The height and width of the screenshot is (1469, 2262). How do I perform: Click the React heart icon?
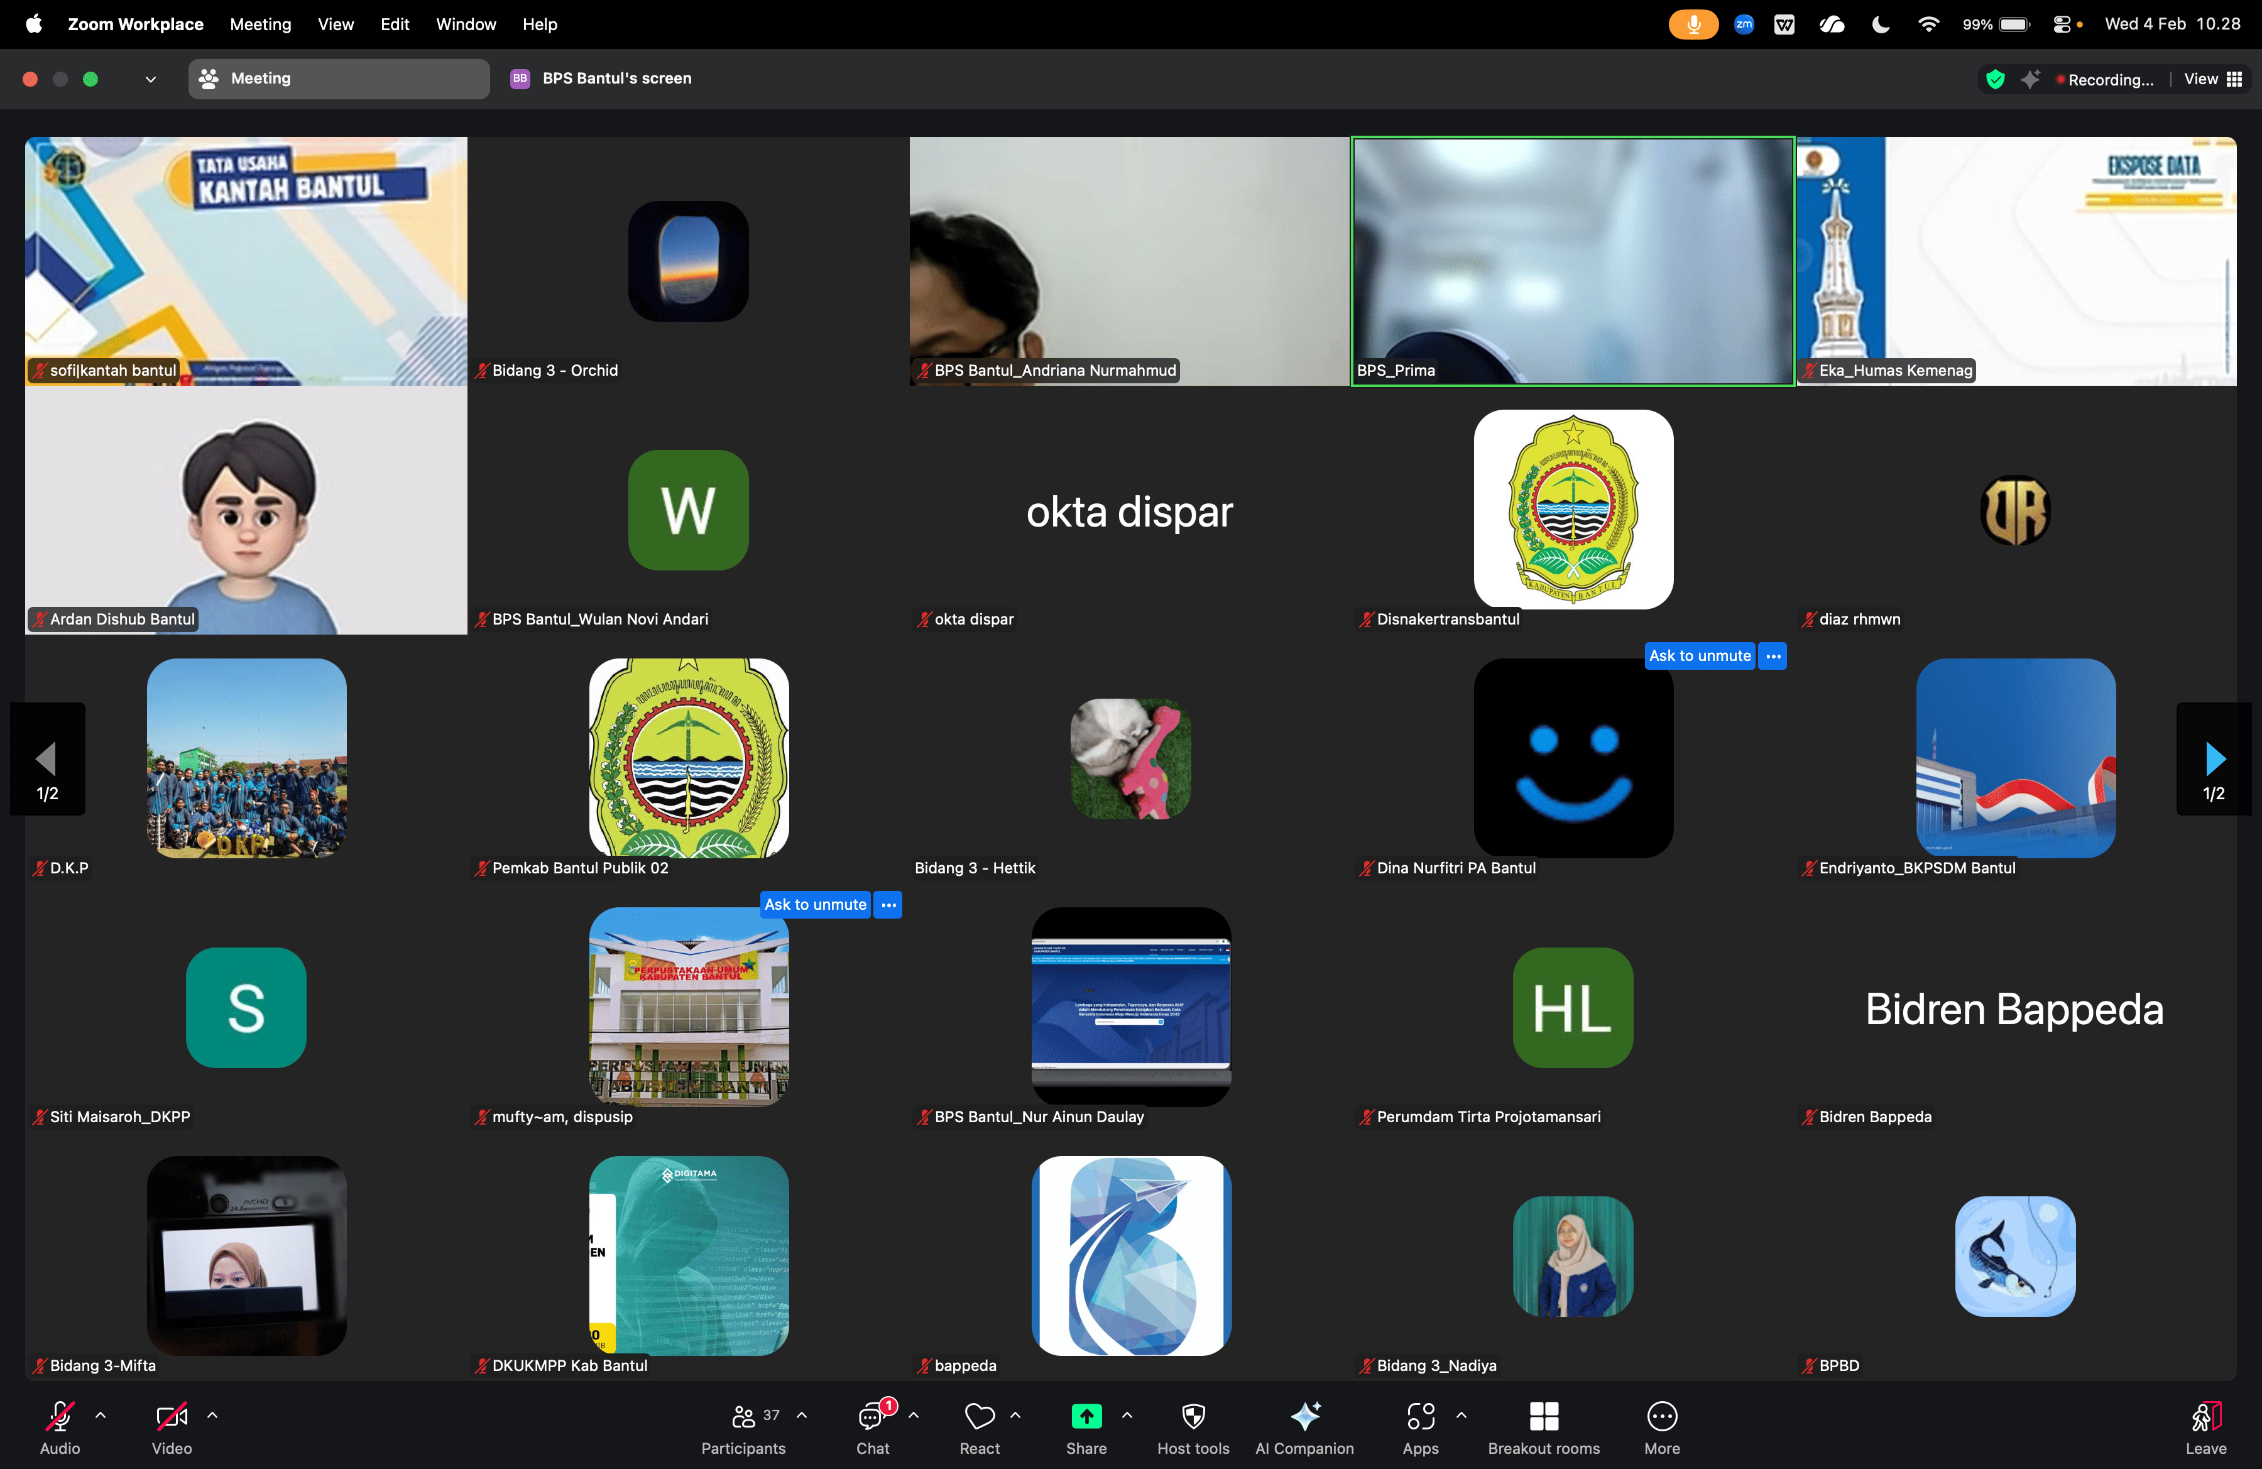pyautogui.click(x=979, y=1417)
